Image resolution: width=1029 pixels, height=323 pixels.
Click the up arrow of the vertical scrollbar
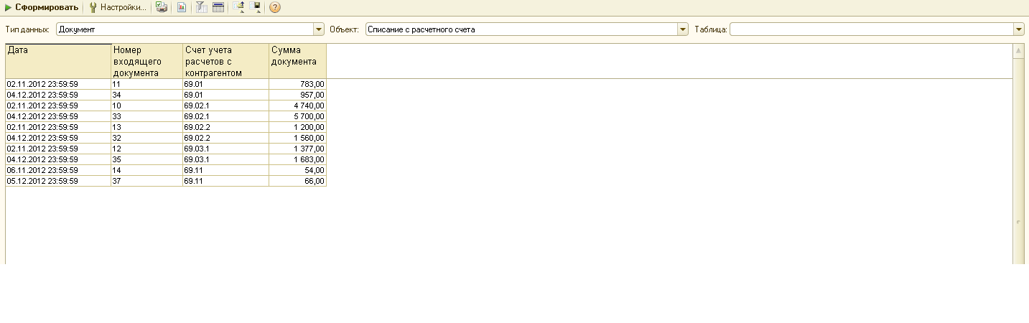(x=1018, y=52)
